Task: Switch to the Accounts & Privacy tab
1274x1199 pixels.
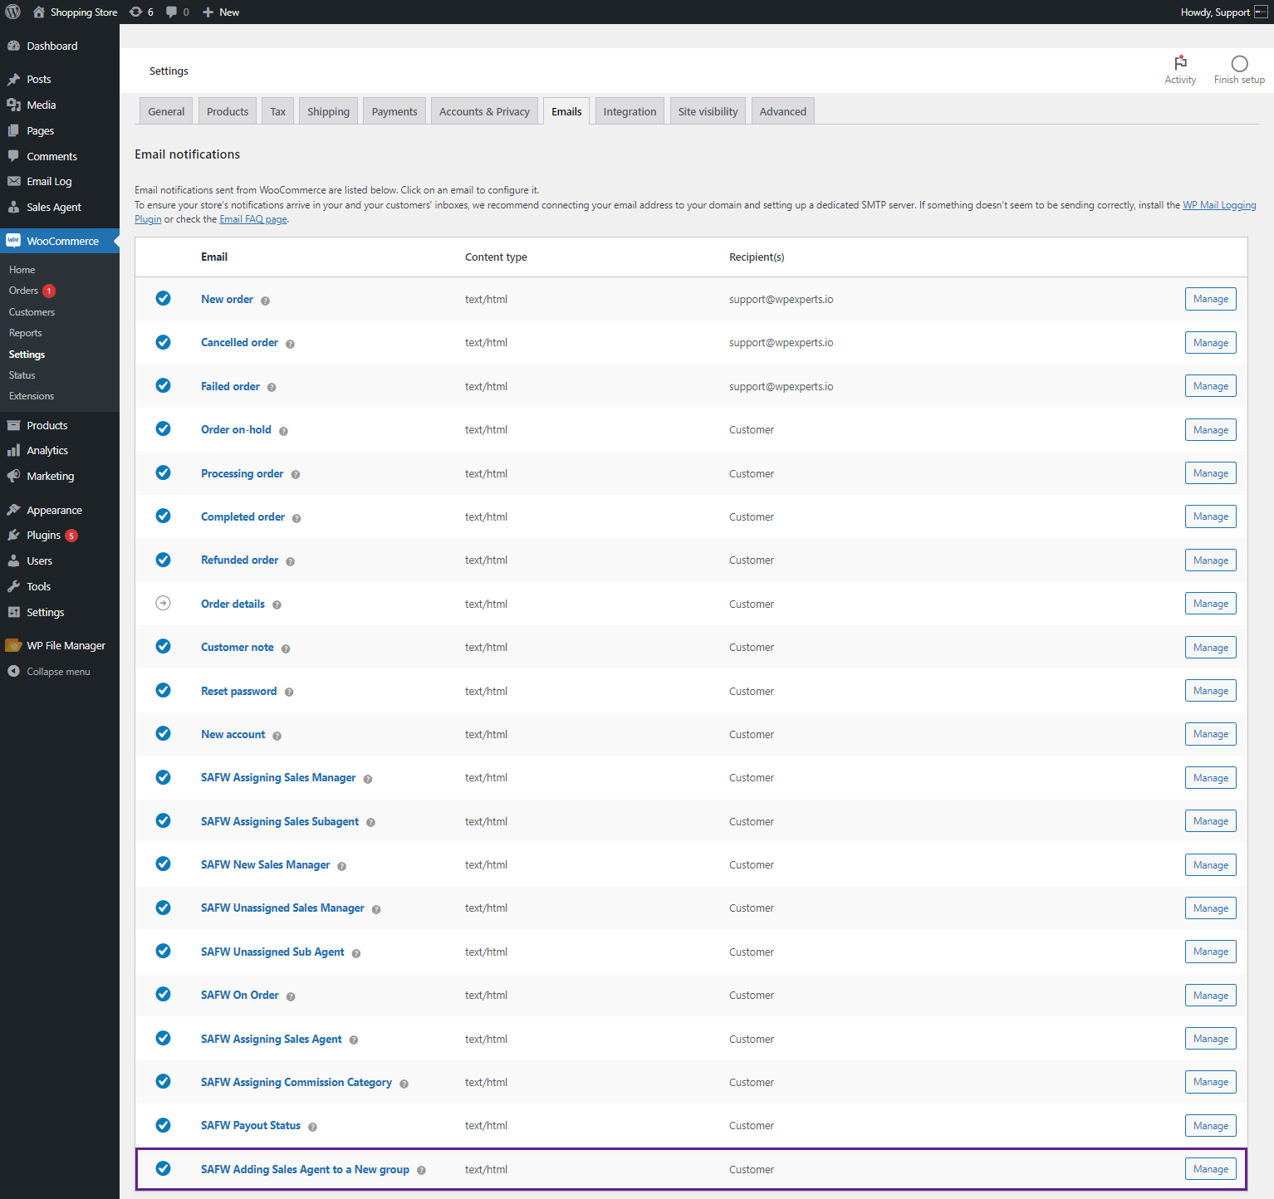Action: (484, 111)
